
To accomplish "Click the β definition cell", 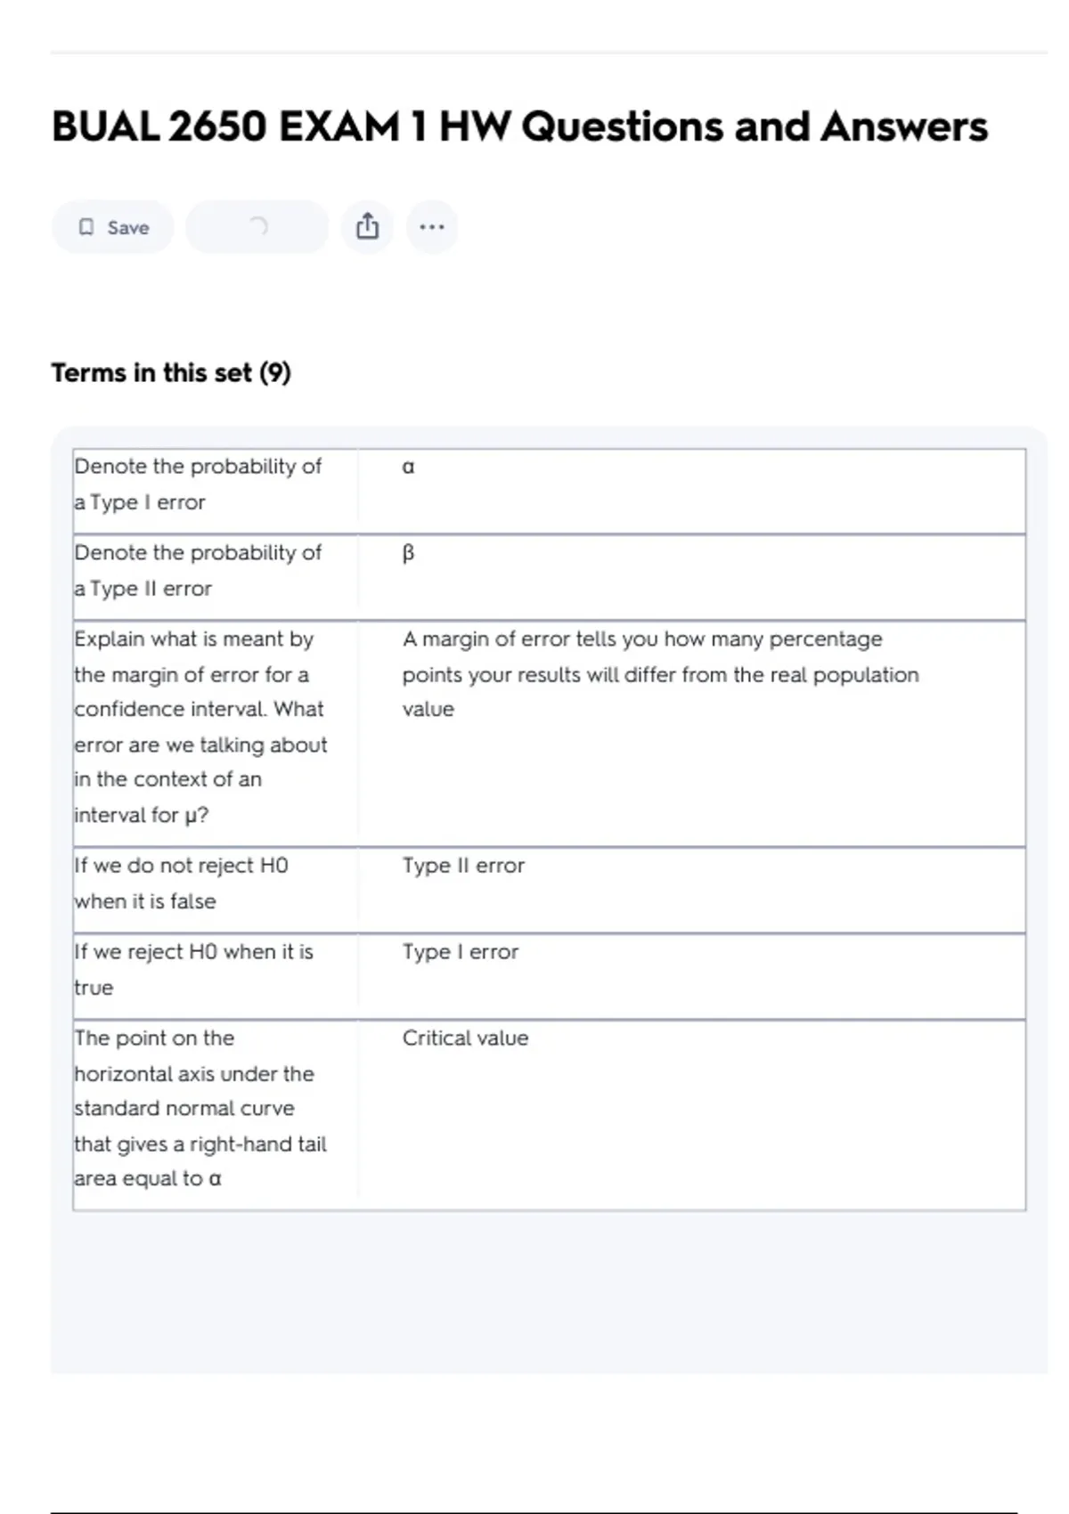I will tap(408, 553).
